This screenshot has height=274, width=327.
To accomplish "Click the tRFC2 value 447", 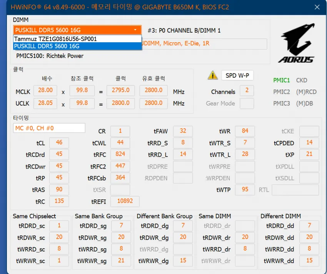I will 120,166.
